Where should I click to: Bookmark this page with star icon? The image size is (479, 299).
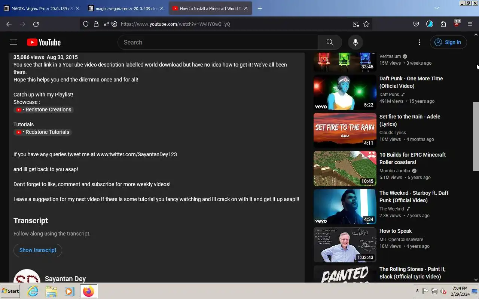pyautogui.click(x=366, y=24)
